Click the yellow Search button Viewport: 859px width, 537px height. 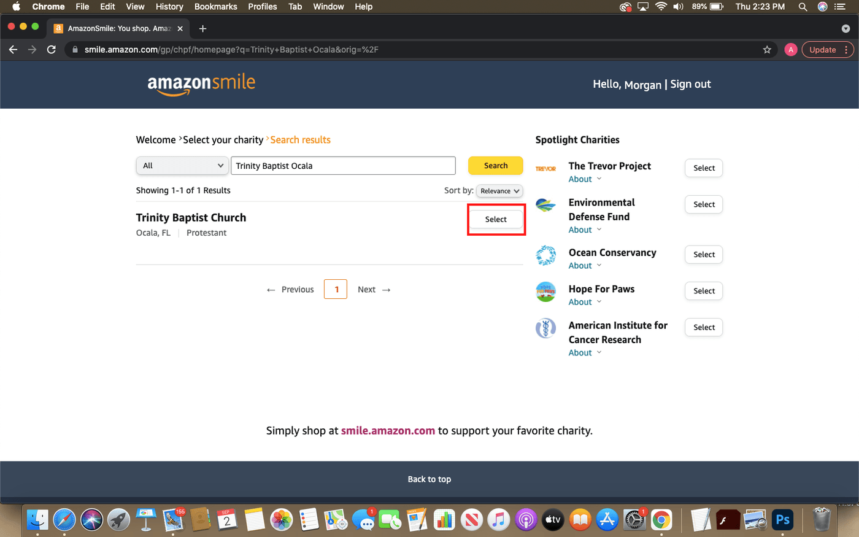(x=496, y=166)
